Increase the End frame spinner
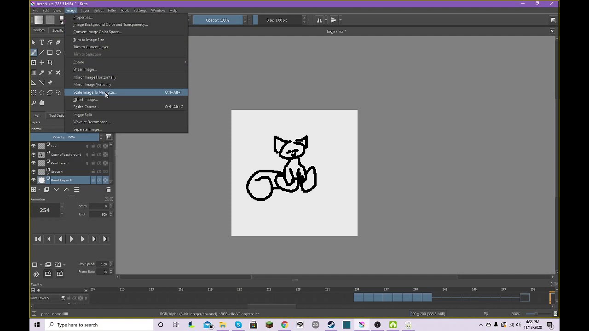This screenshot has width=589, height=331. point(110,213)
